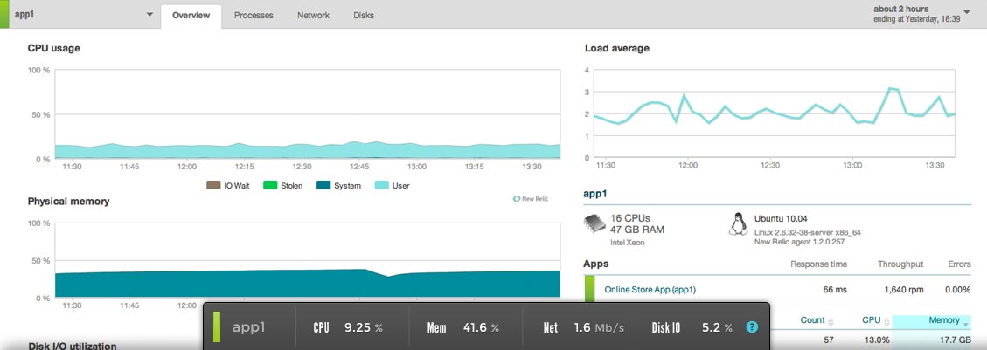Click the 66 ms response time value

pos(835,290)
